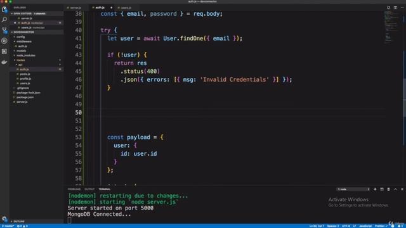Click the 'Invalid Credentials' string on line 46

[x=234, y=80]
